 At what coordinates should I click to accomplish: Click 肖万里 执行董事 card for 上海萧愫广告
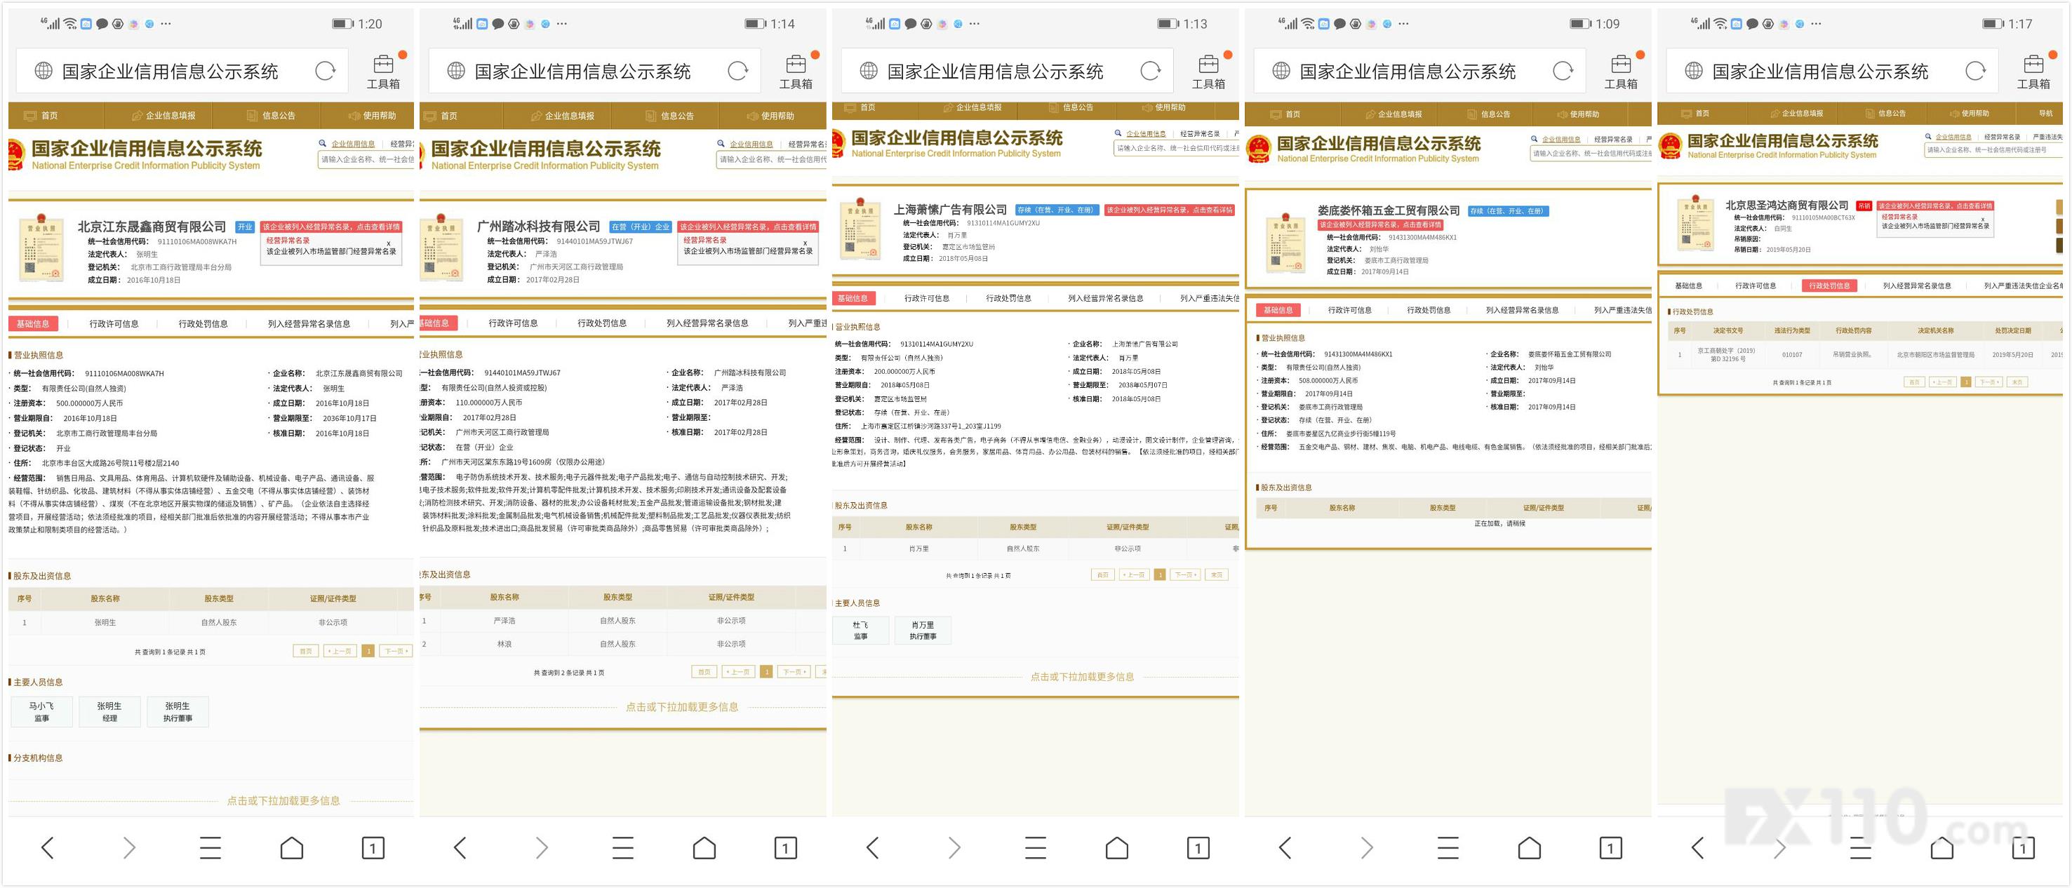click(923, 631)
